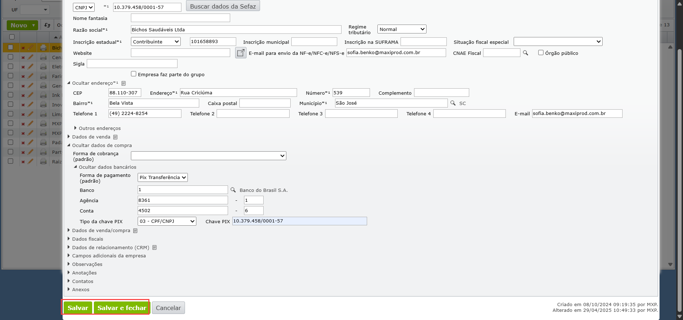Open the Regime tributário dropdown
683x320 pixels.
402,29
